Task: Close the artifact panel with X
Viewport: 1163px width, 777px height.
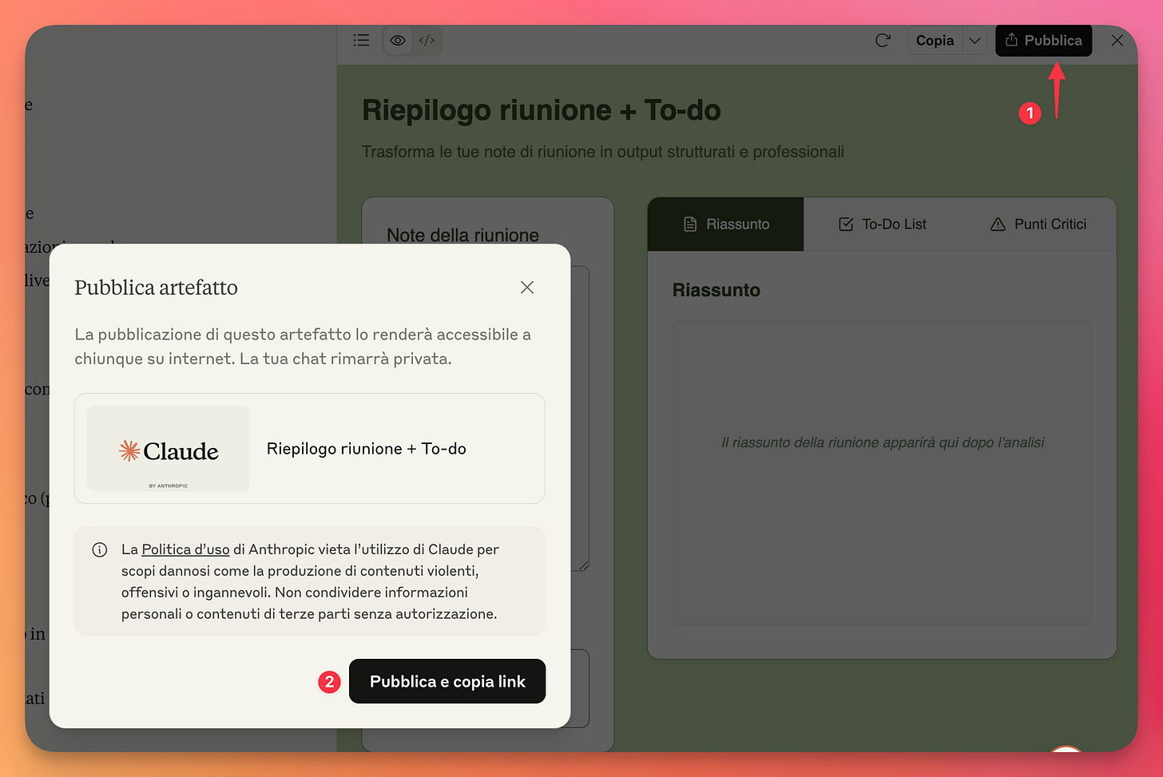Action: 1117,40
